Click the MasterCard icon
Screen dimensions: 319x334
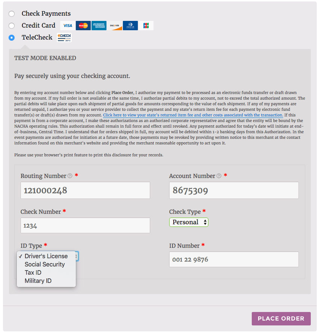pos(83,25)
